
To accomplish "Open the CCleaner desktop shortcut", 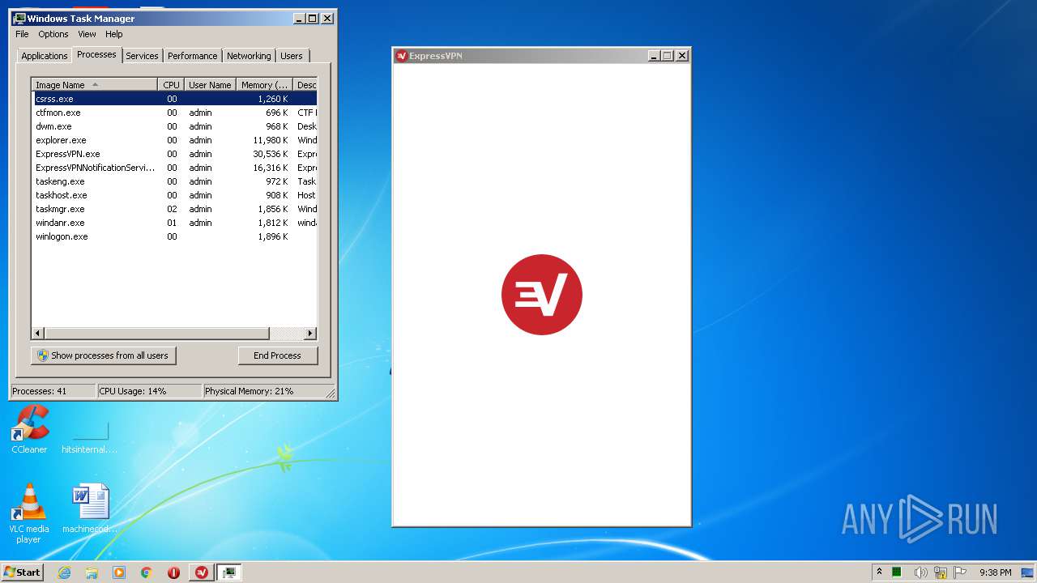I will click(29, 429).
